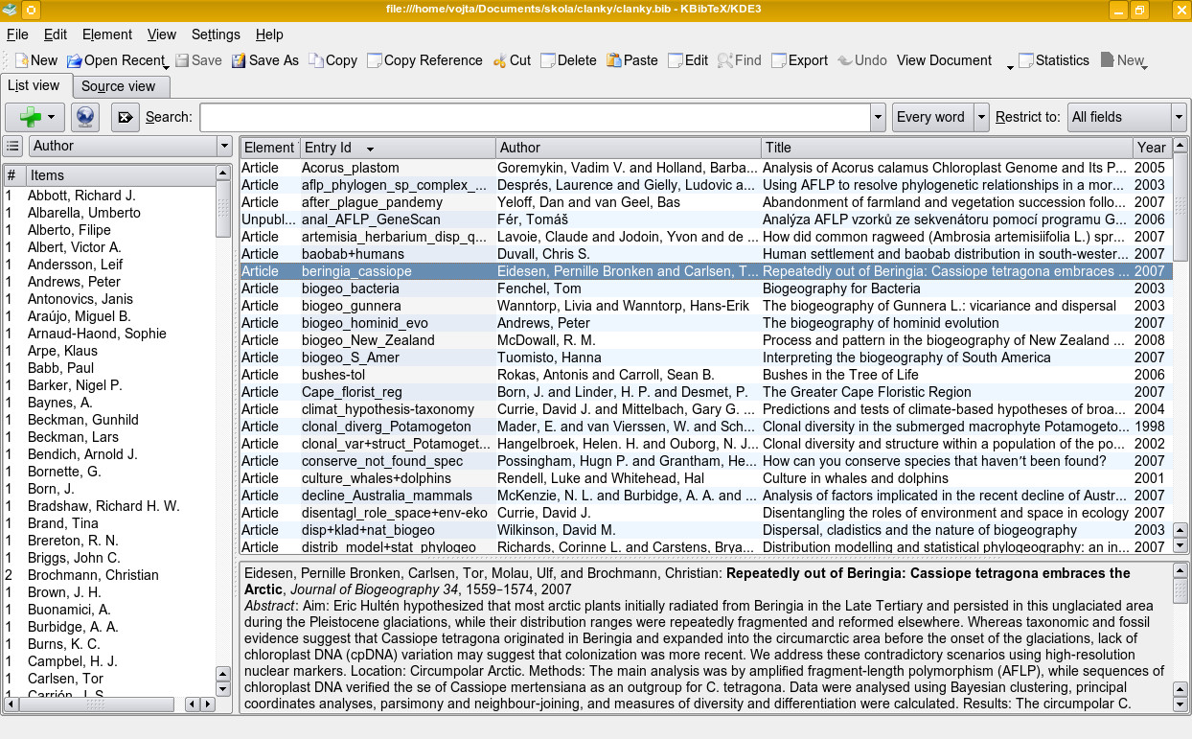
Task: Click the Undo toolbar icon
Action: [844, 60]
